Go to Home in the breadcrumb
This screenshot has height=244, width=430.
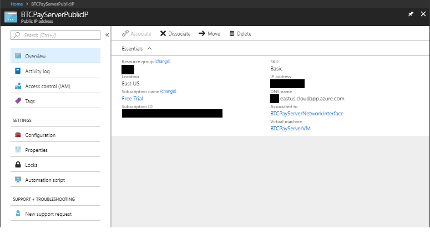point(17,4)
